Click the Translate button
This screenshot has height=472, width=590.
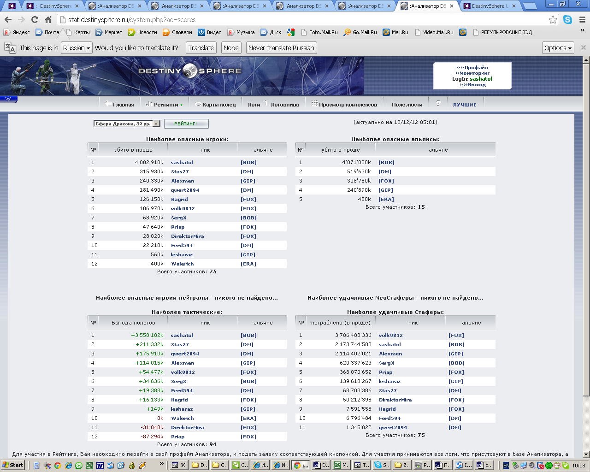(201, 48)
